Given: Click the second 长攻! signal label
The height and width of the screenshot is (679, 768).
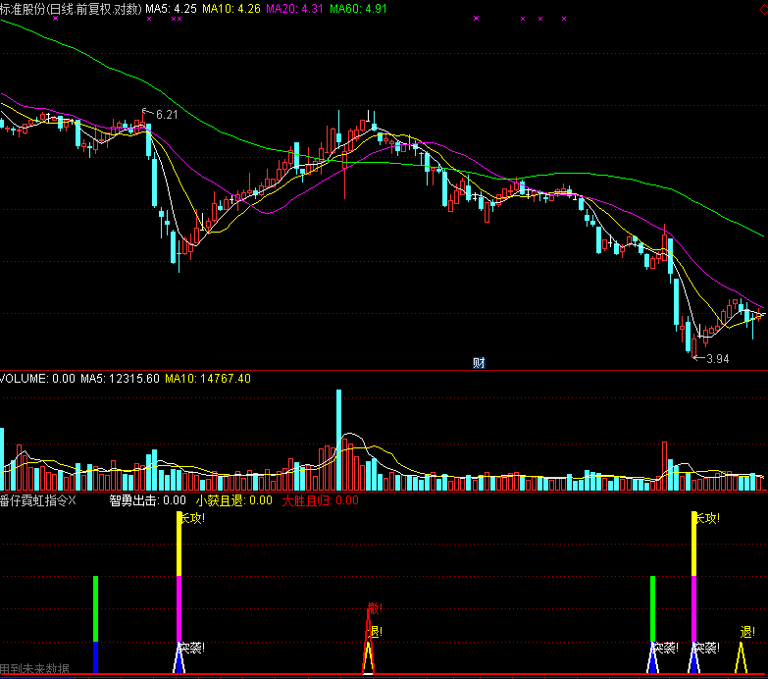Looking at the screenshot, I should [706, 518].
